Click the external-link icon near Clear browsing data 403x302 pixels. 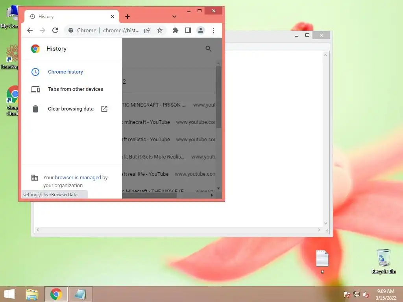click(104, 109)
